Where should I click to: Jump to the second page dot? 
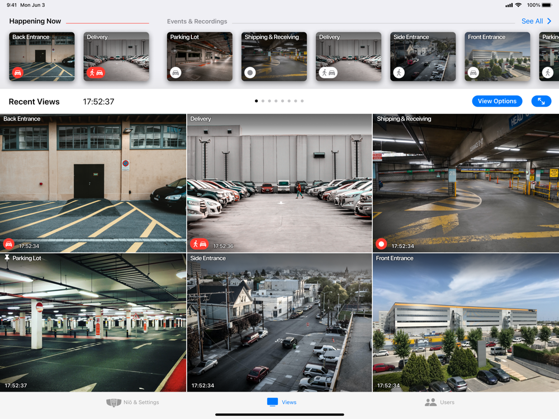(x=263, y=101)
